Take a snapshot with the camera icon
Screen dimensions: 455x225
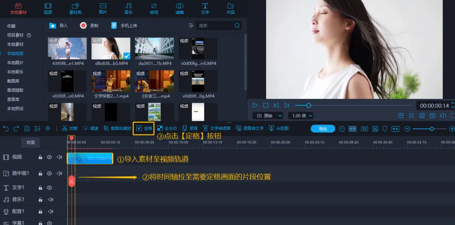coord(432,116)
